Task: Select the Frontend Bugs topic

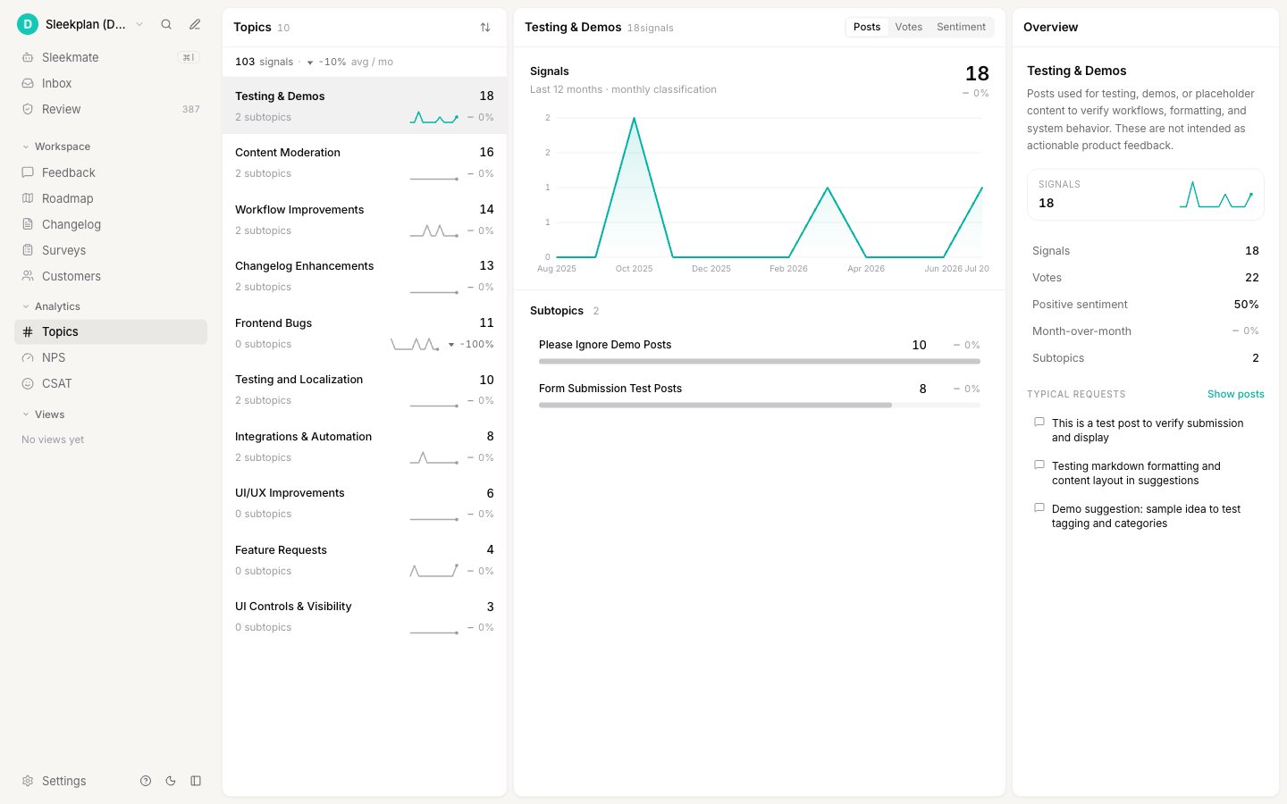Action: pyautogui.click(x=365, y=333)
